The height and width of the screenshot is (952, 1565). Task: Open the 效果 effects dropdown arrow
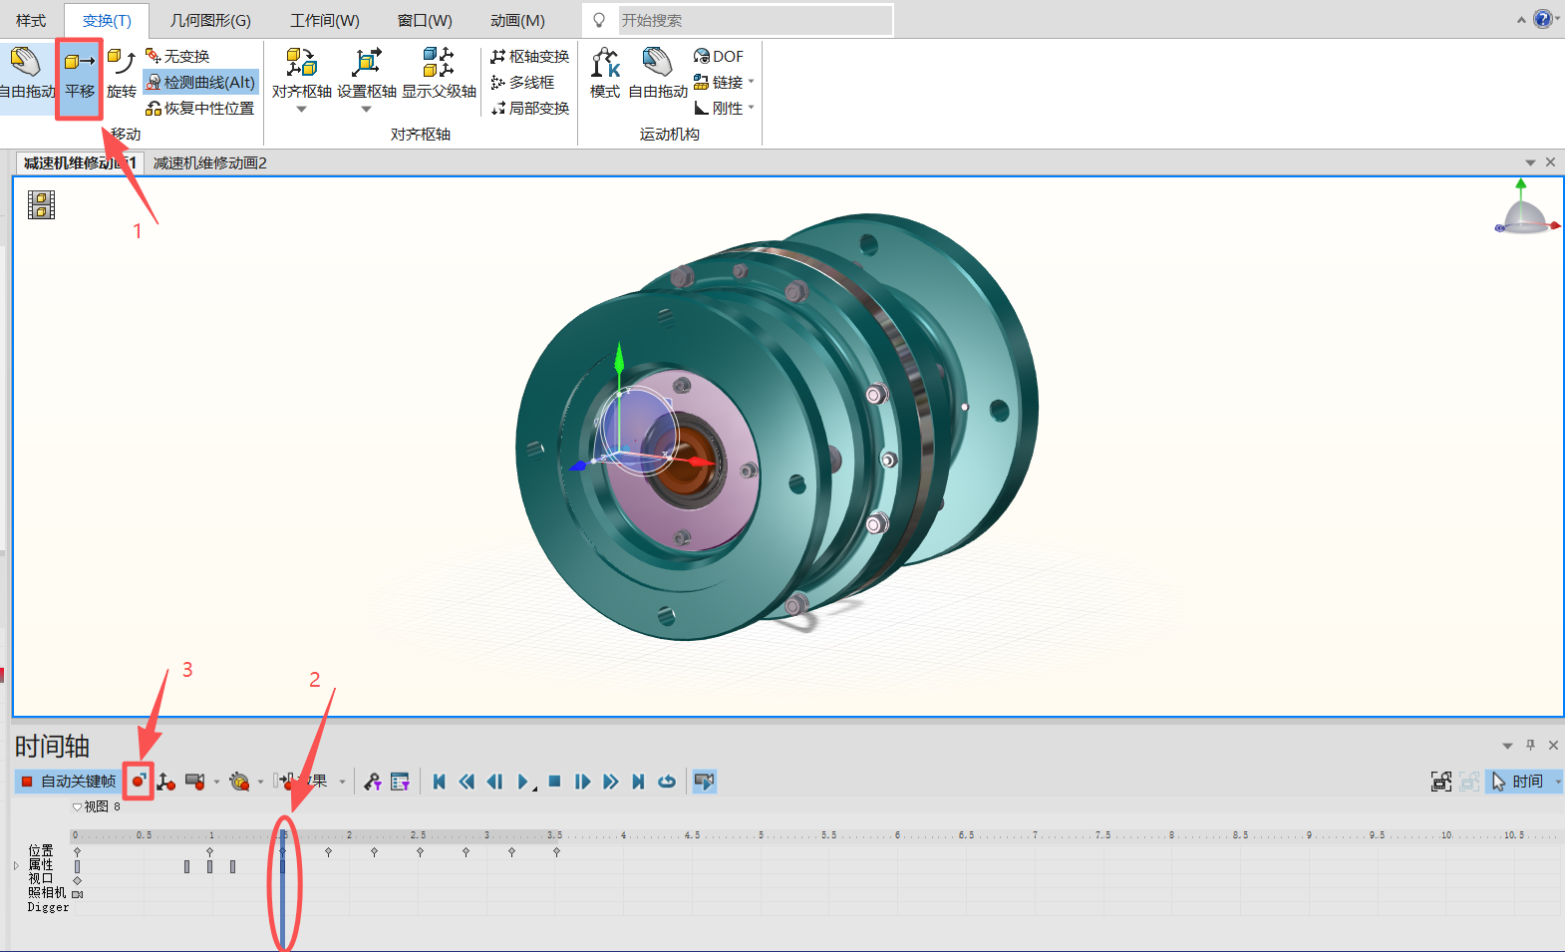click(x=342, y=782)
